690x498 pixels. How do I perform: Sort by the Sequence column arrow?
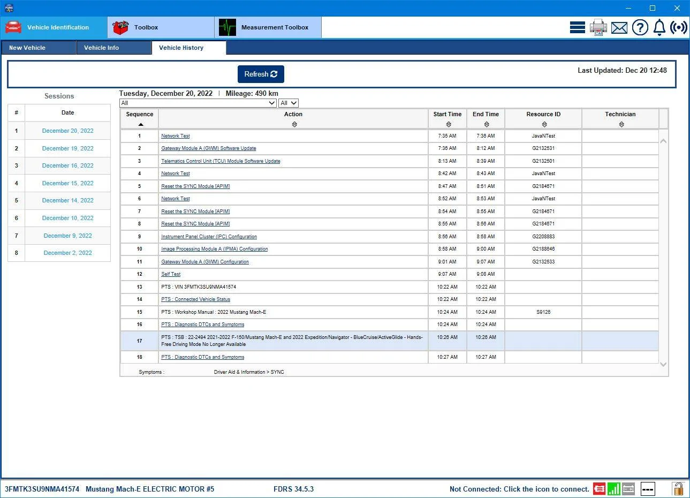141,124
